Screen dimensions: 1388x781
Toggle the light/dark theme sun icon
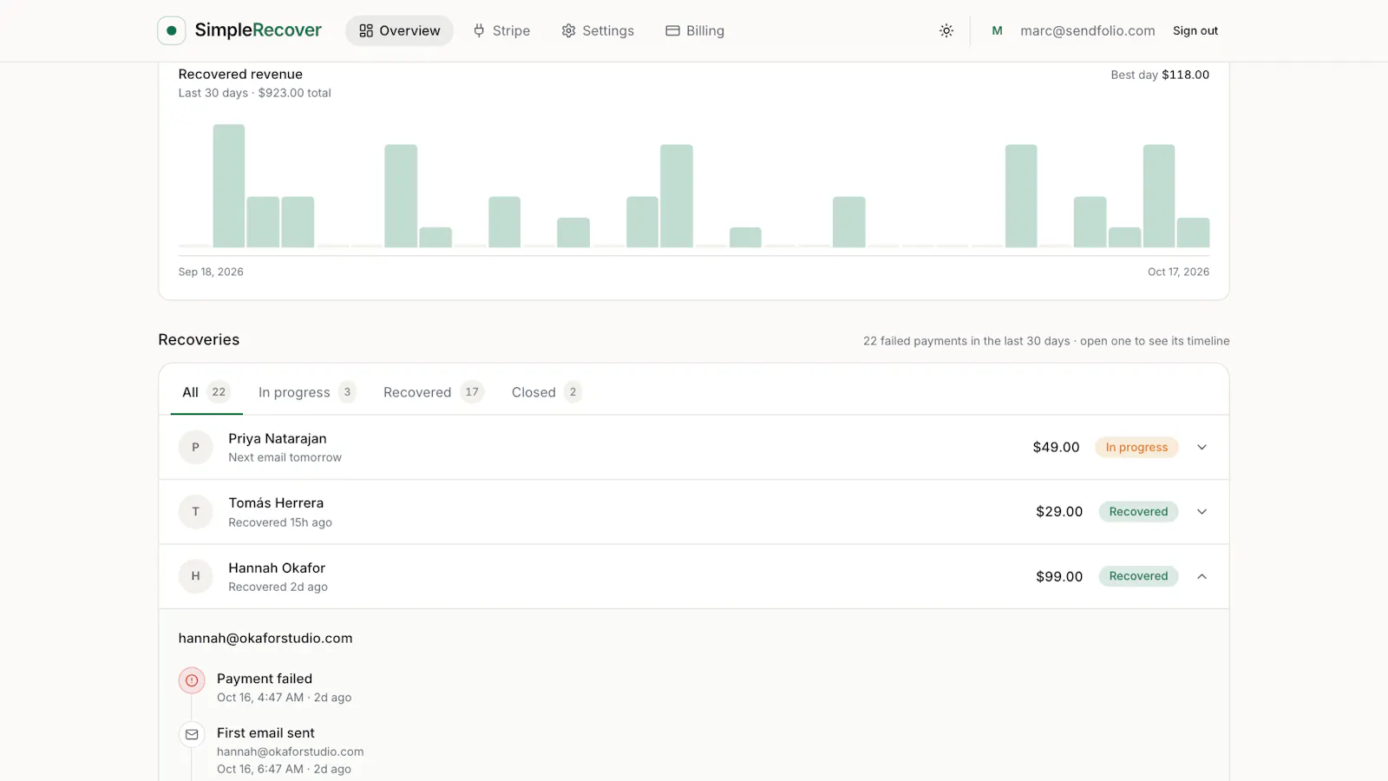(946, 30)
